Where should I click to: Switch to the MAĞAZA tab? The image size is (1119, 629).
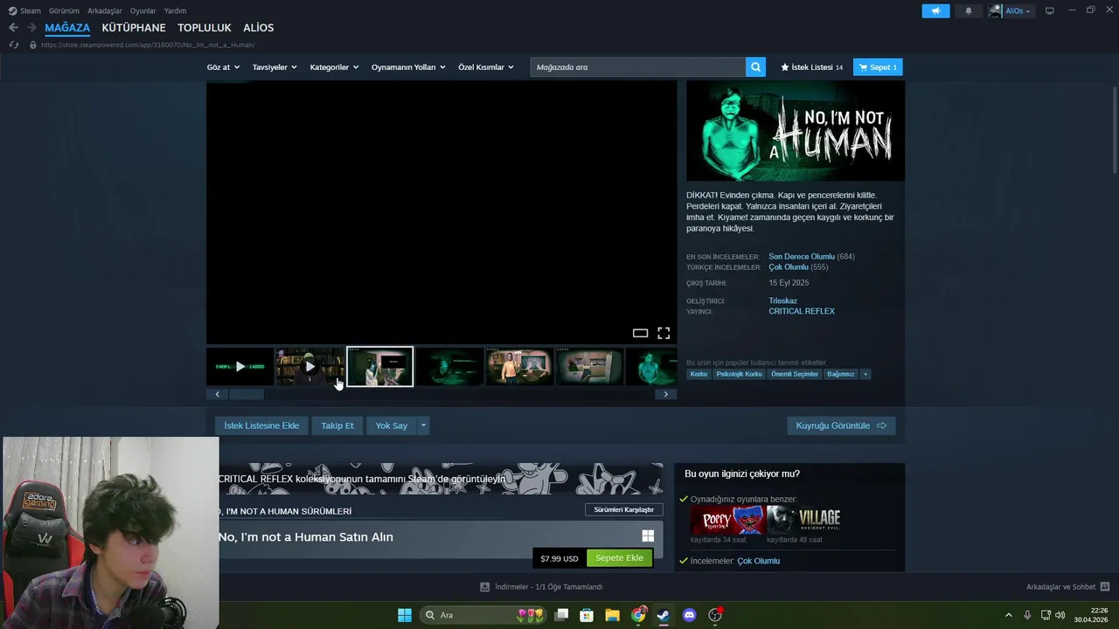tap(67, 28)
